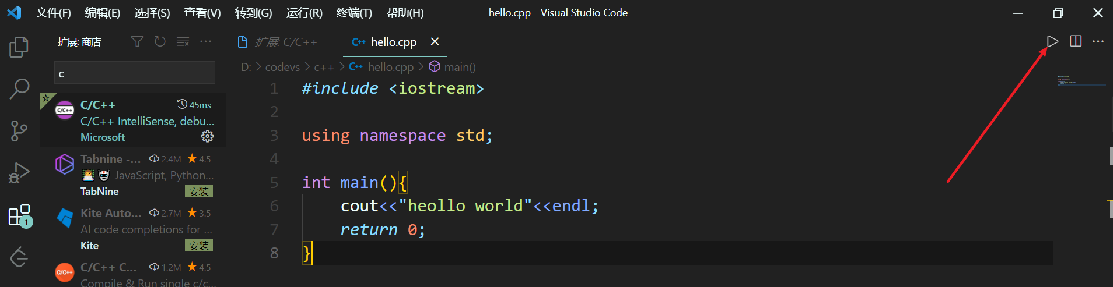This screenshot has height=287, width=1113.
Task: Clear extension search results icon
Action: click(x=183, y=41)
